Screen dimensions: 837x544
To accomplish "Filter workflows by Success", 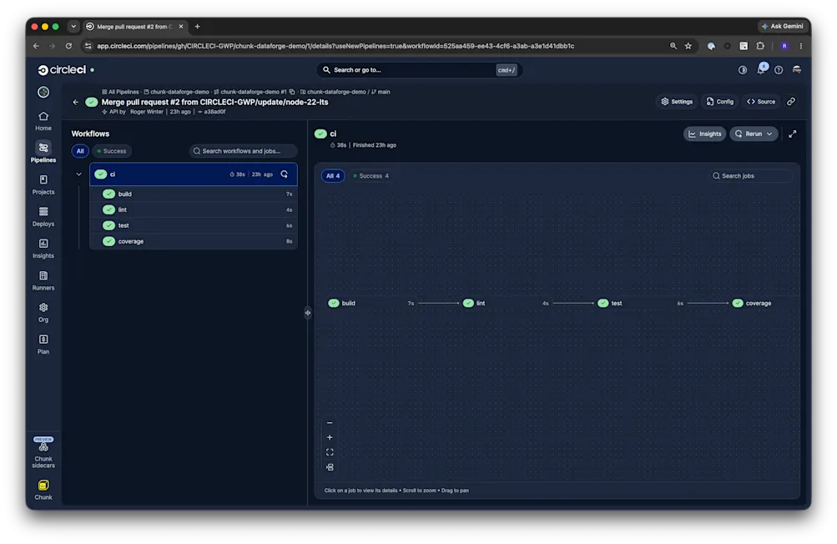I will point(112,151).
